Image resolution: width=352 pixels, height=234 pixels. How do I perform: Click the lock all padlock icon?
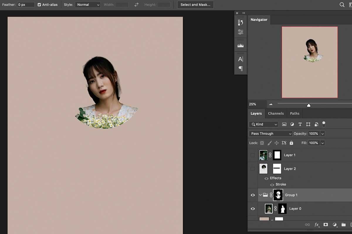pos(291,143)
